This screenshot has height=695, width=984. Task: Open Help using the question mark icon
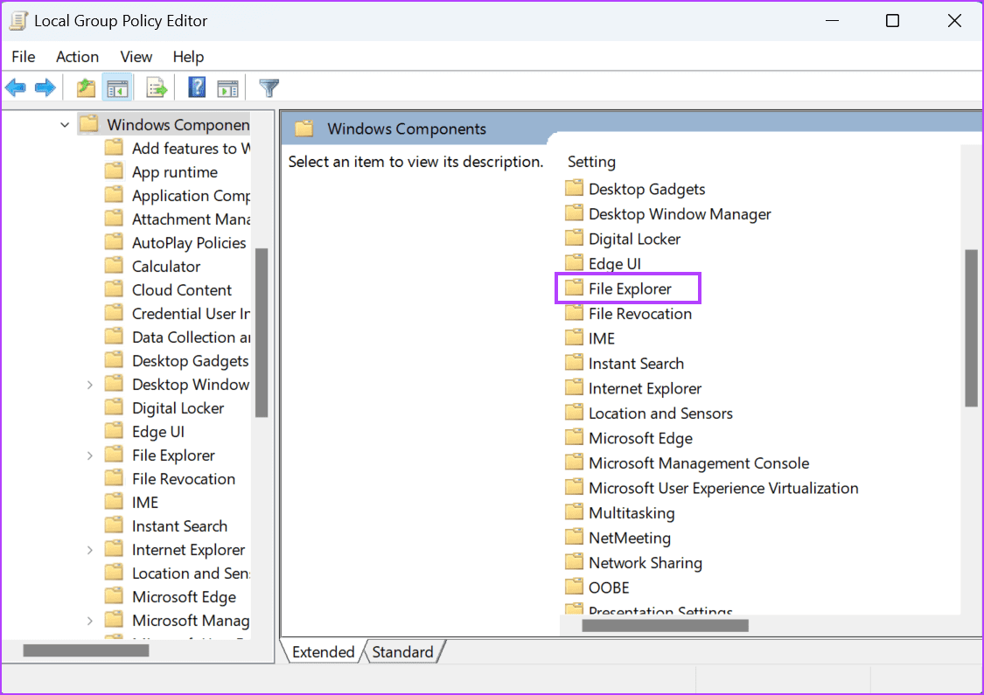197,87
